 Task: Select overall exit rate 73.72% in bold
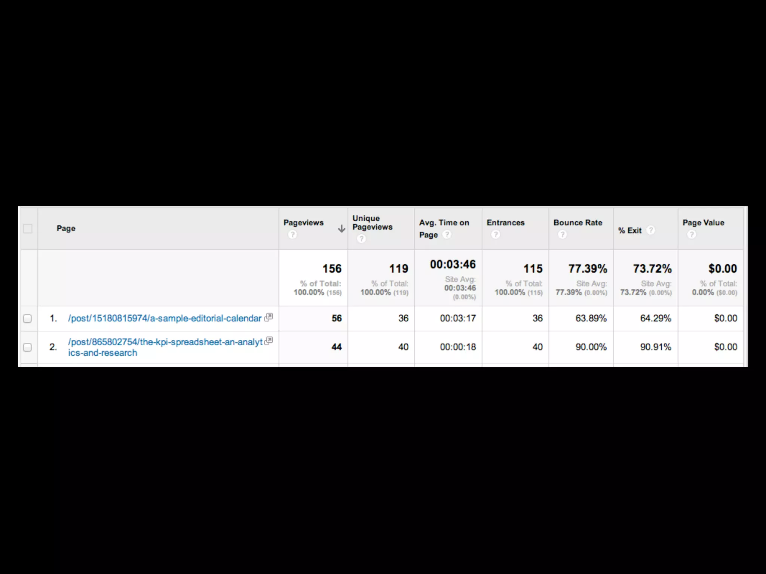click(x=652, y=269)
